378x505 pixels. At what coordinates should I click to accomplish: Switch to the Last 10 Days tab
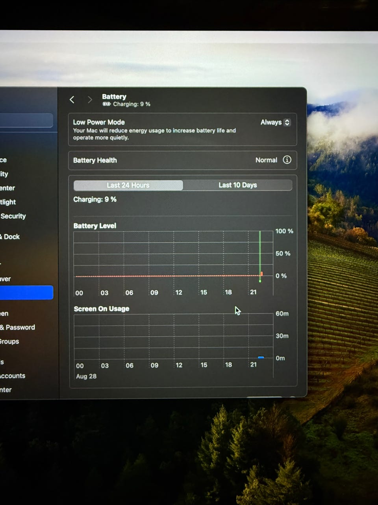238,185
